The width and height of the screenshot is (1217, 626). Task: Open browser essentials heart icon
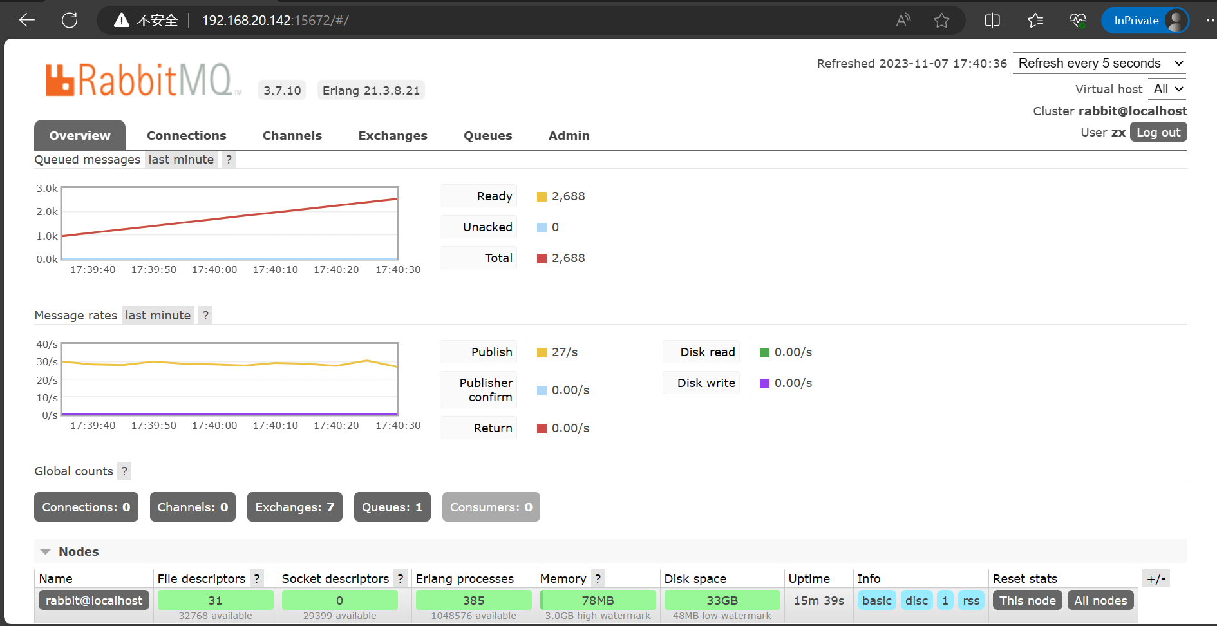[1078, 20]
